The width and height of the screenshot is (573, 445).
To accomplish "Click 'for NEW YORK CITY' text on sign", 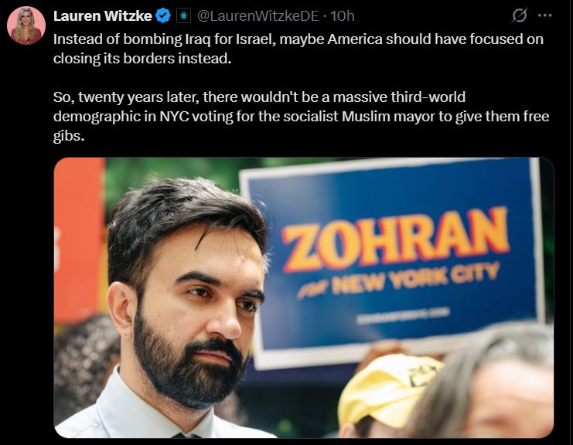I will point(398,281).
